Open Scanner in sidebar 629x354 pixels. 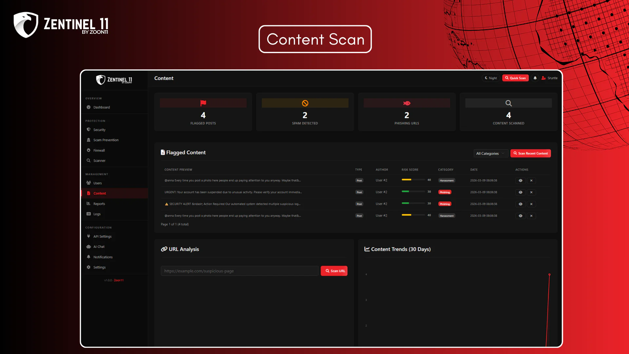[114, 161]
